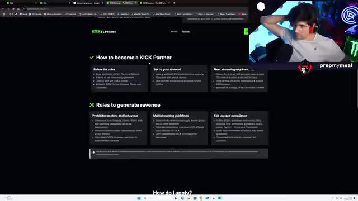Click the KICKstreamer logo
This screenshot has width=358, height=201.
point(104,32)
